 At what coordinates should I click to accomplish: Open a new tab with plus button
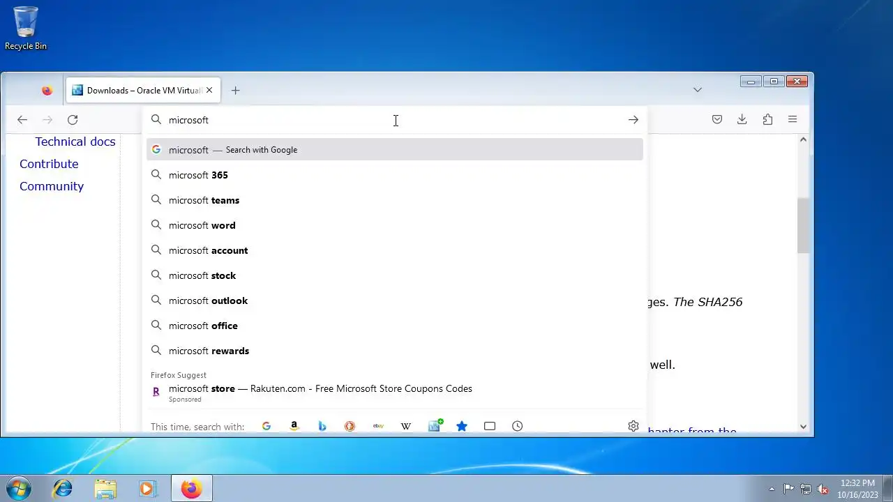(x=236, y=91)
